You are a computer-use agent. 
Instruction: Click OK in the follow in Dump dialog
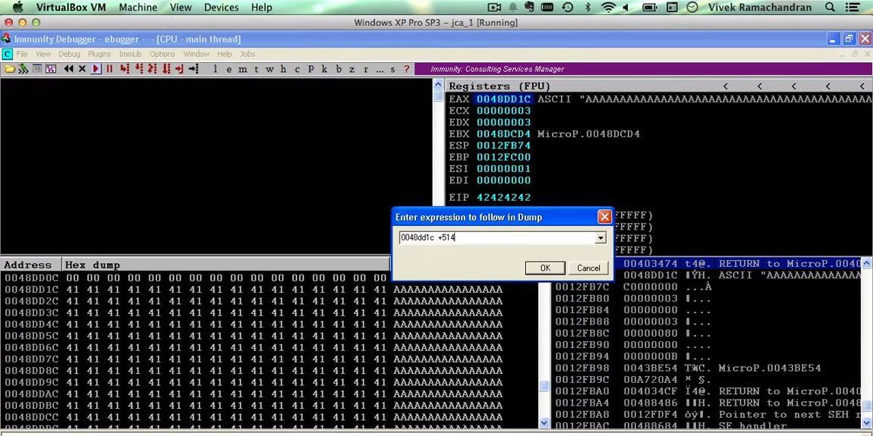[x=545, y=268]
